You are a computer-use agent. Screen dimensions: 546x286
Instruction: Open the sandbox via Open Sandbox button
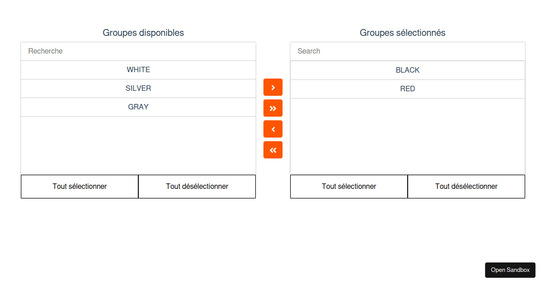[x=510, y=270]
